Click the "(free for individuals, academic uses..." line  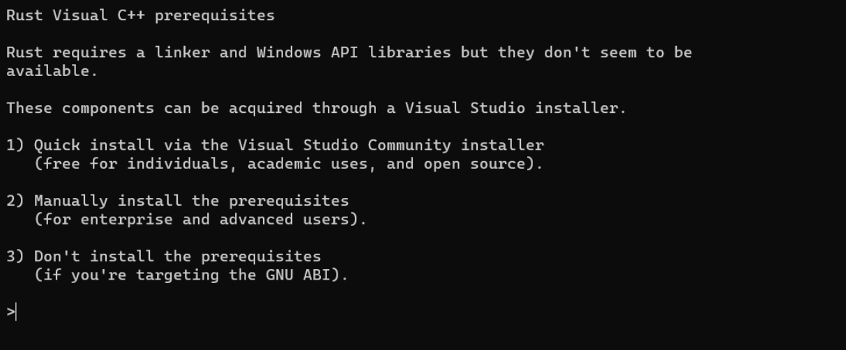click(289, 164)
